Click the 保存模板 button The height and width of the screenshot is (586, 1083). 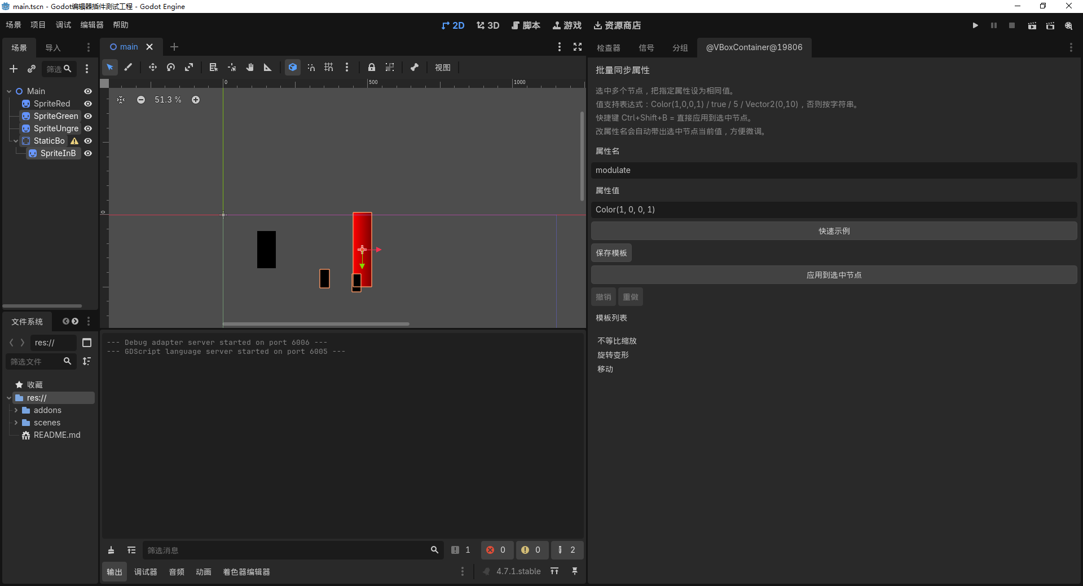611,253
